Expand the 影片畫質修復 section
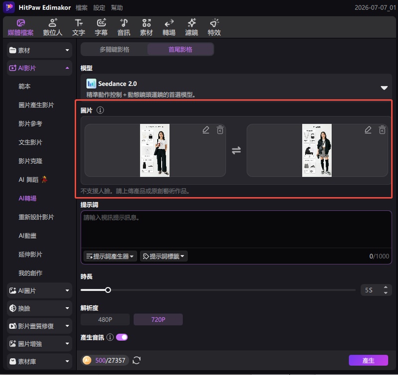 pos(39,326)
